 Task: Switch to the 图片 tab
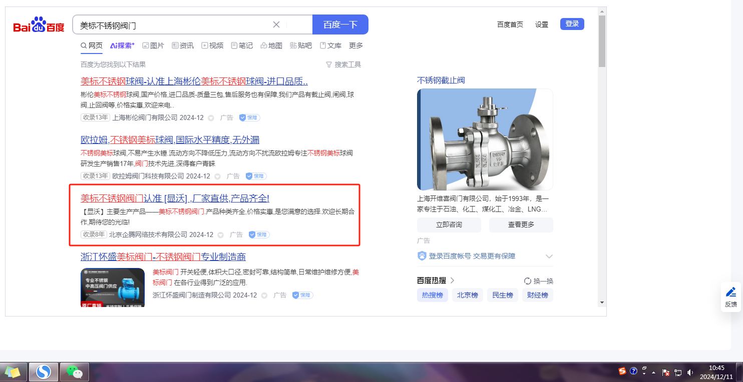click(153, 45)
